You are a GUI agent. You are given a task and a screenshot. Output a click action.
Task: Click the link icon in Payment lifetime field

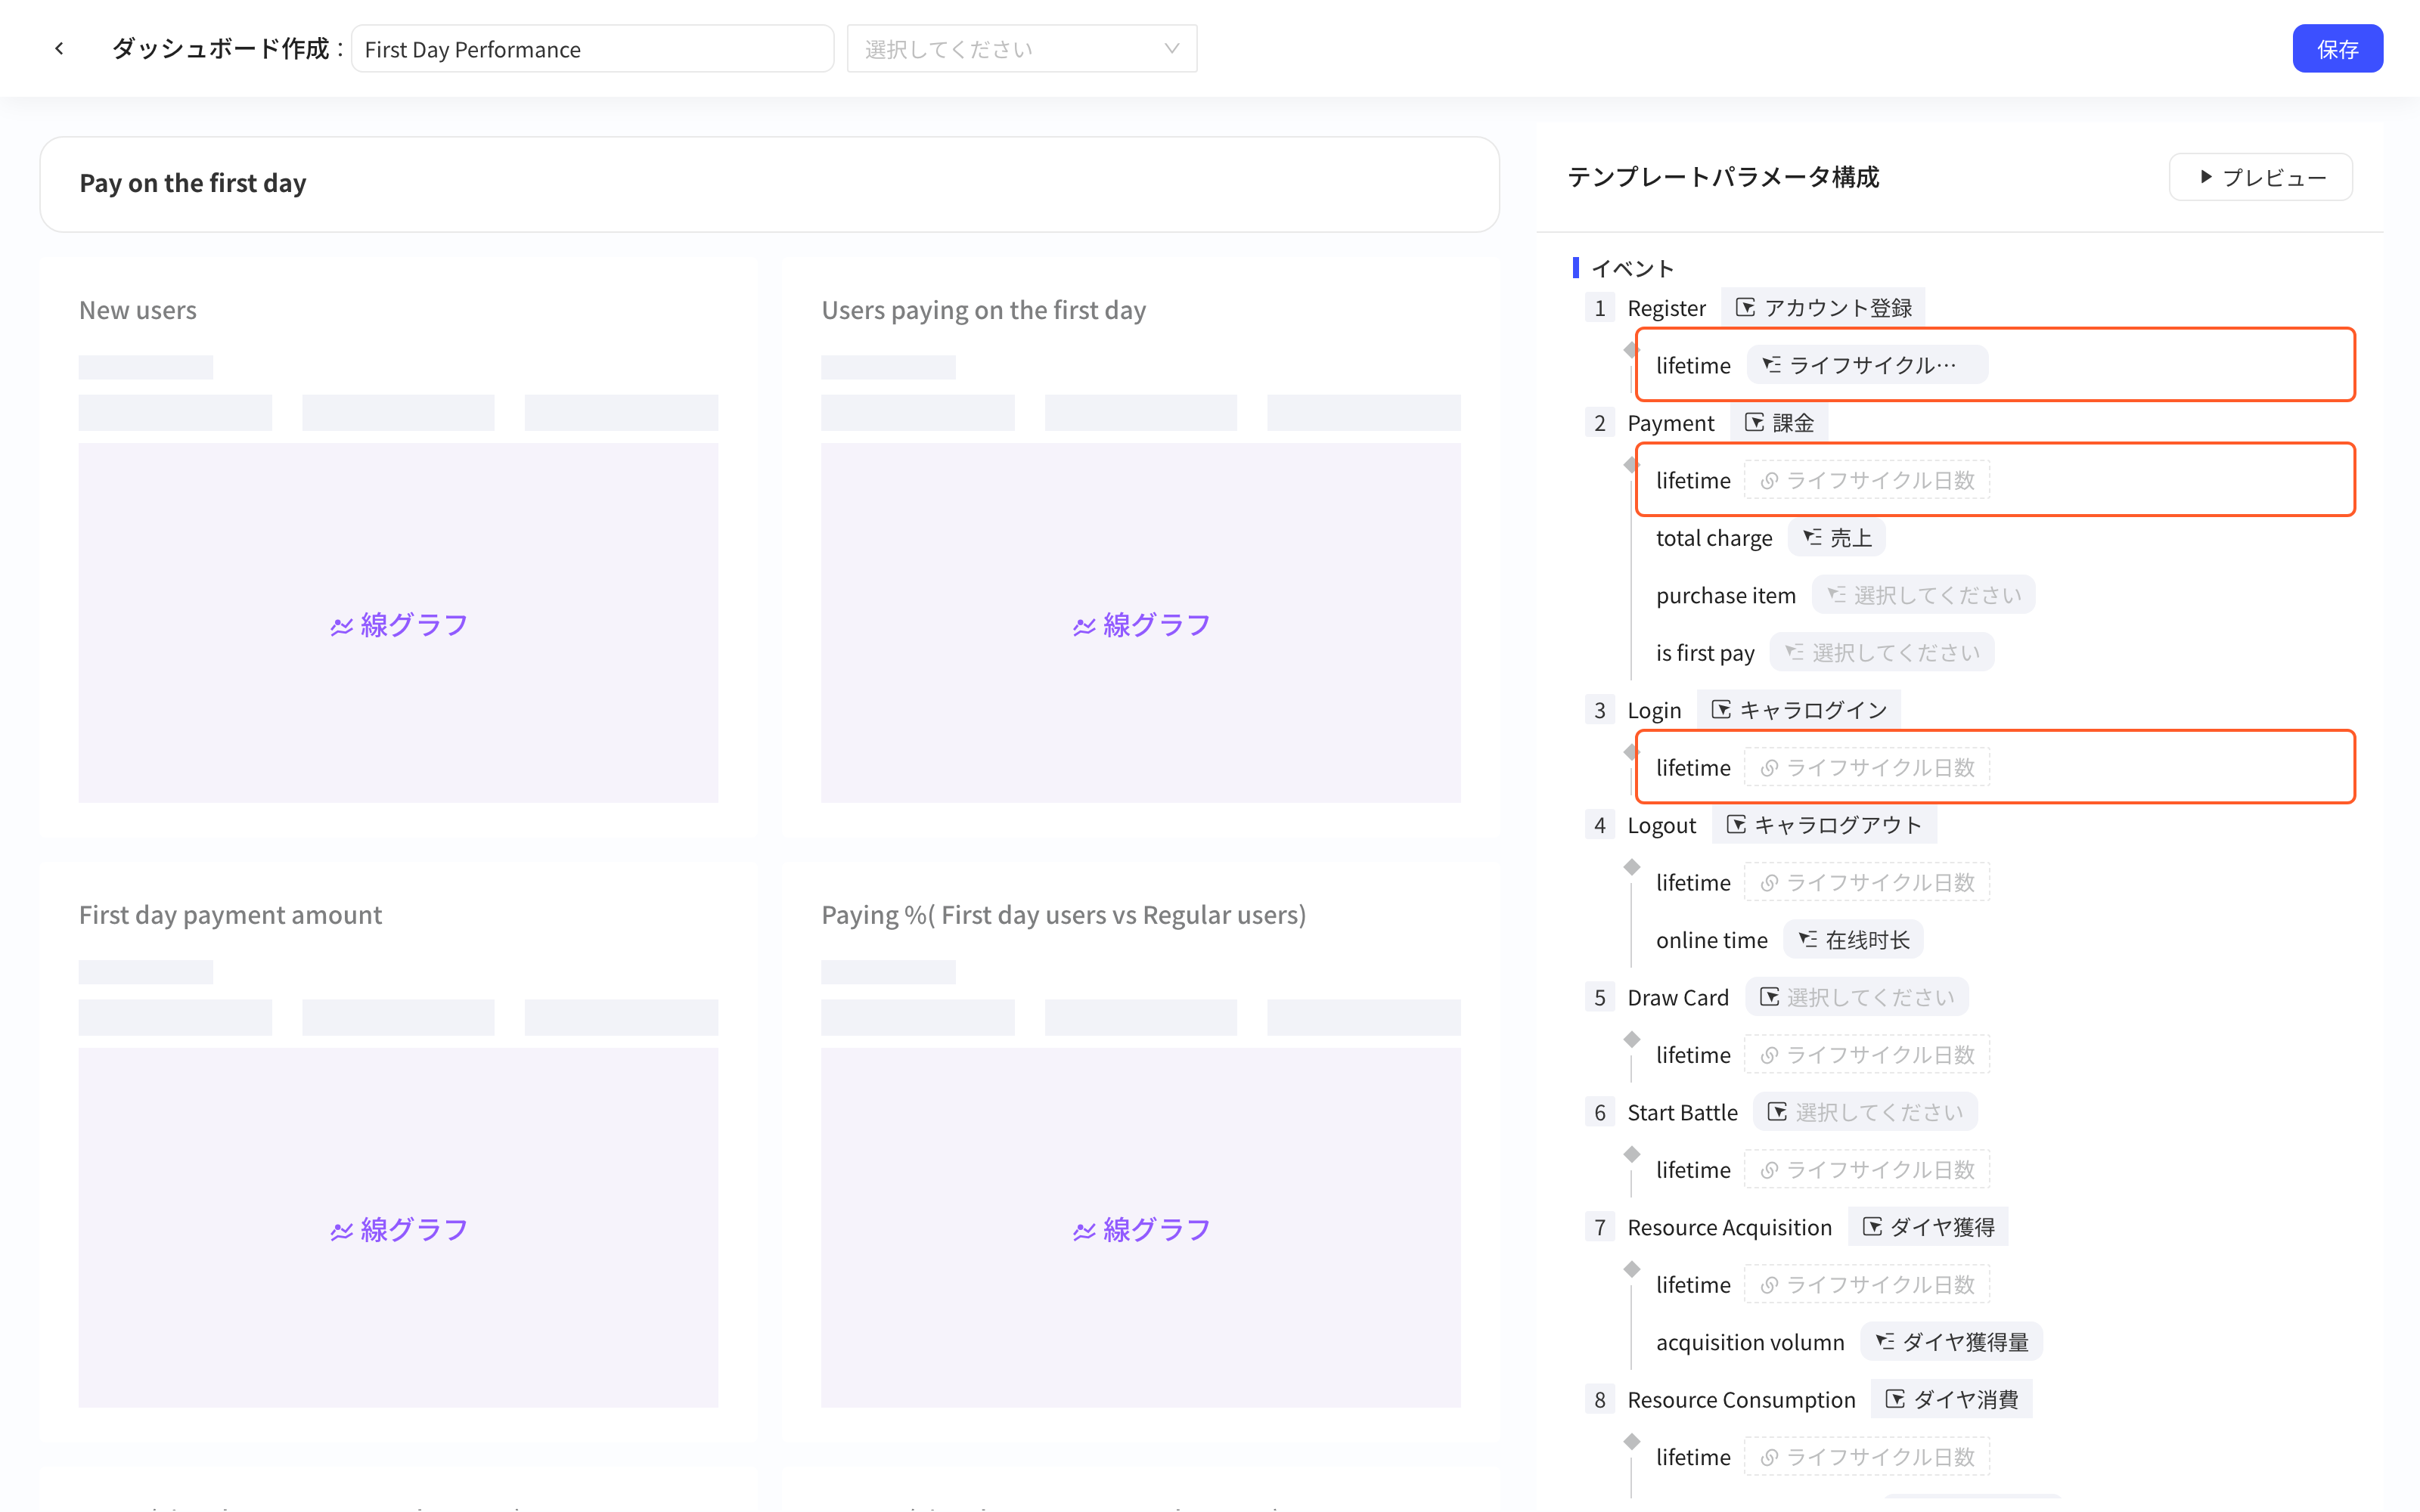[x=1768, y=481]
